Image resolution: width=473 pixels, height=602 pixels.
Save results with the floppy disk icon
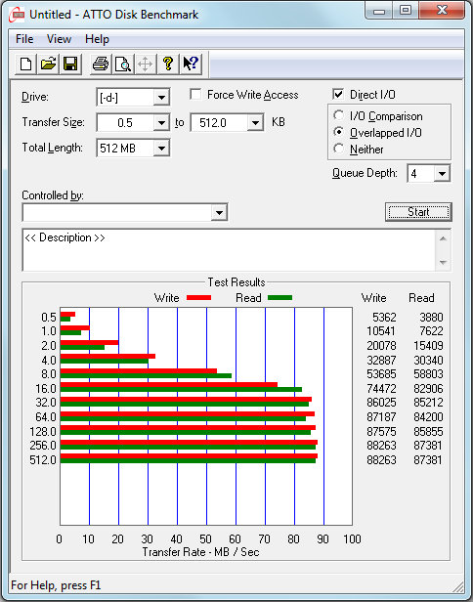click(70, 64)
